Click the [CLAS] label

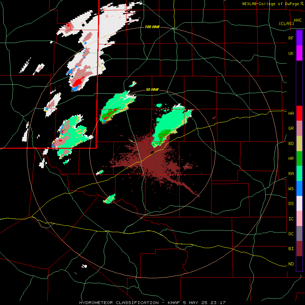tap(286, 23)
